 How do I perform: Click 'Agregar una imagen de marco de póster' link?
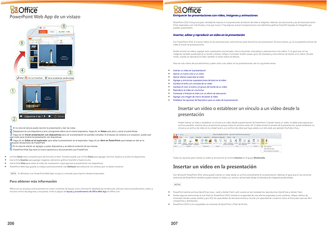click(x=196, y=97)
